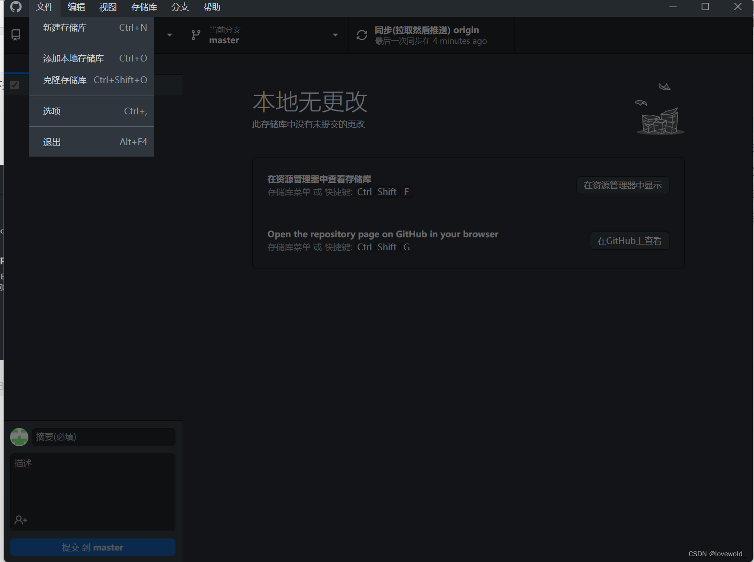Open the 帮助 menu

point(212,7)
